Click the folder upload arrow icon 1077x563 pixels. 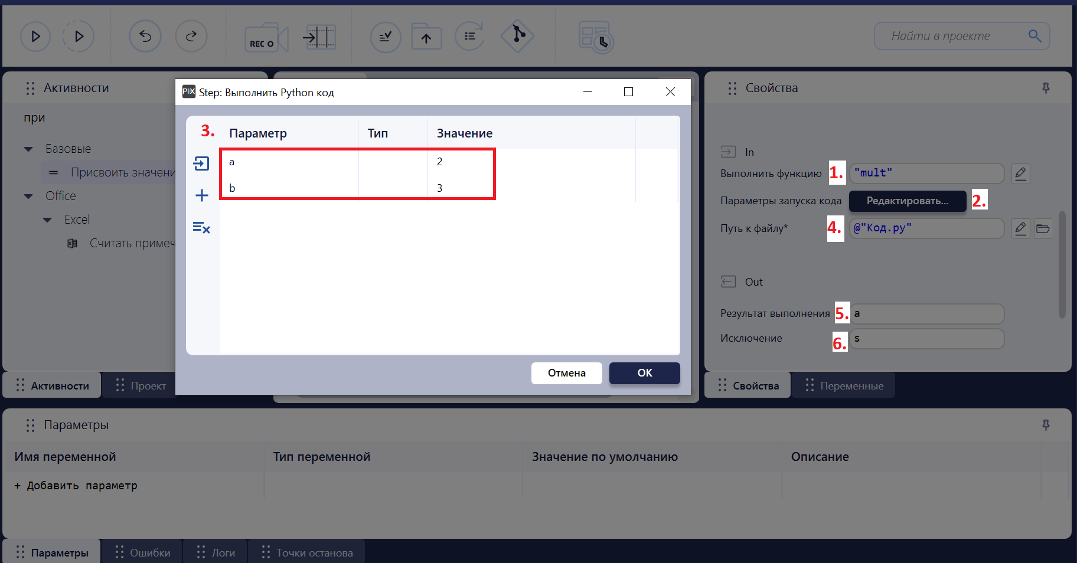426,37
